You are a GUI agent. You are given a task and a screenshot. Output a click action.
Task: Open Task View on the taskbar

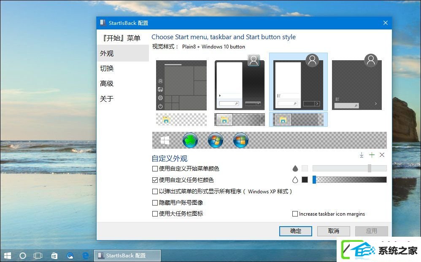point(38,256)
